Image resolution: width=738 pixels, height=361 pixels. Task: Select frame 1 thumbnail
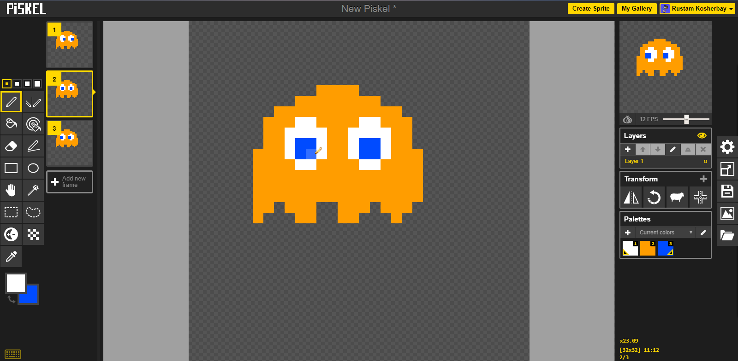click(70, 45)
